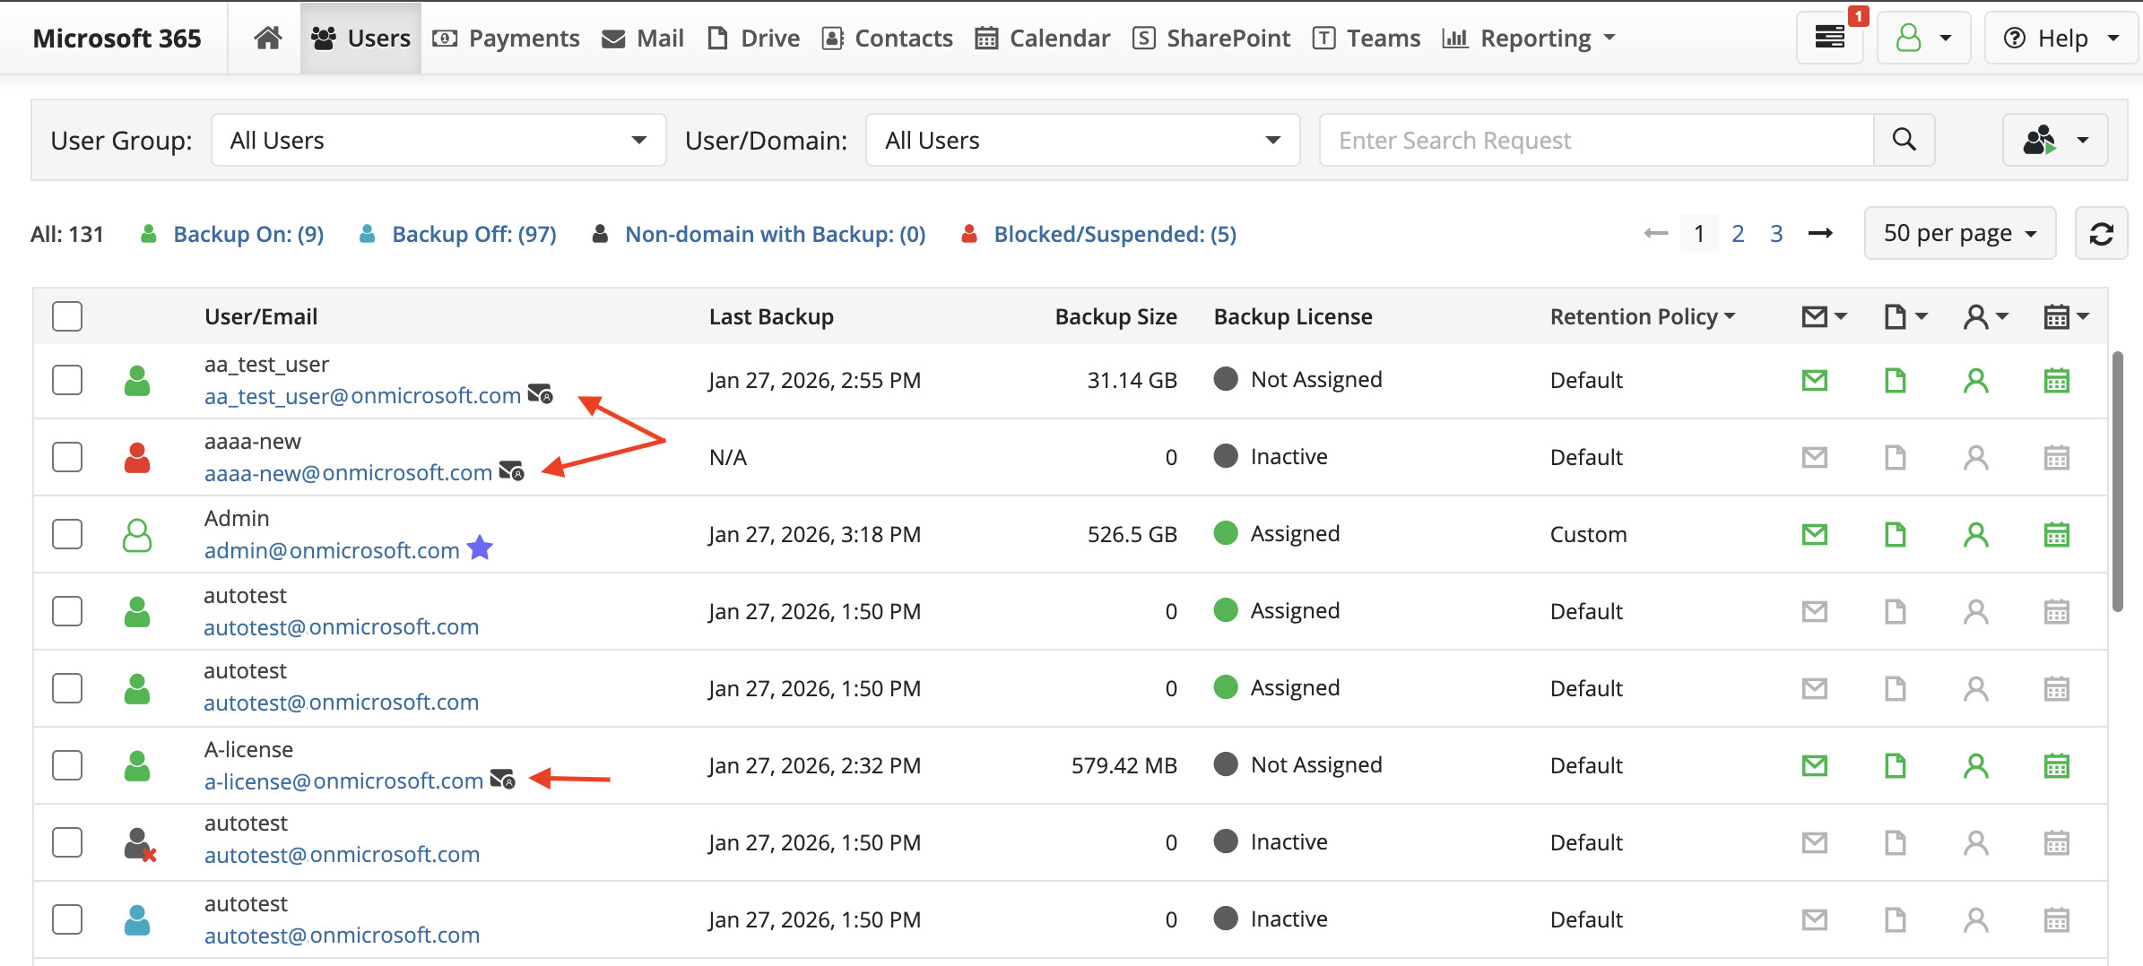
Task: Check the Admin row checkbox
Action: tap(67, 534)
